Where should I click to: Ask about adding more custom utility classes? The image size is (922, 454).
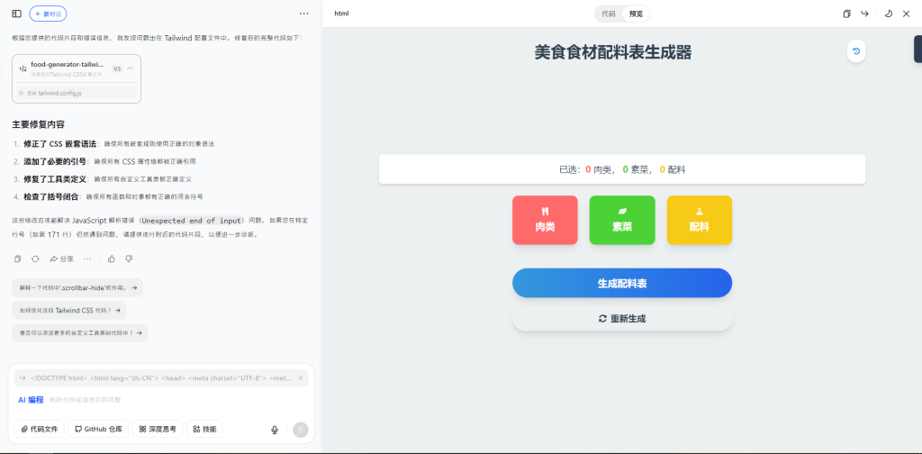(80, 333)
